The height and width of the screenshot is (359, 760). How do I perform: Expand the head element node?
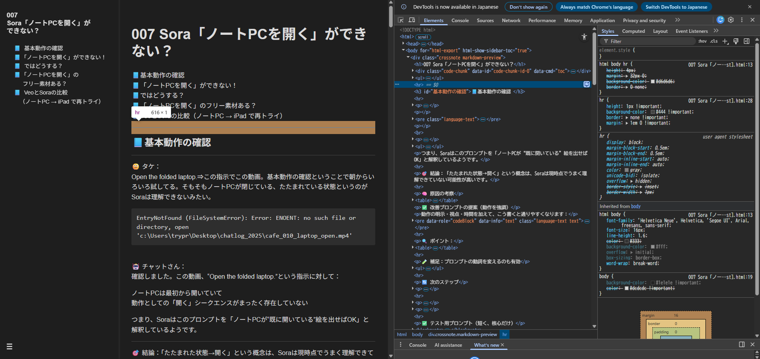pos(403,44)
